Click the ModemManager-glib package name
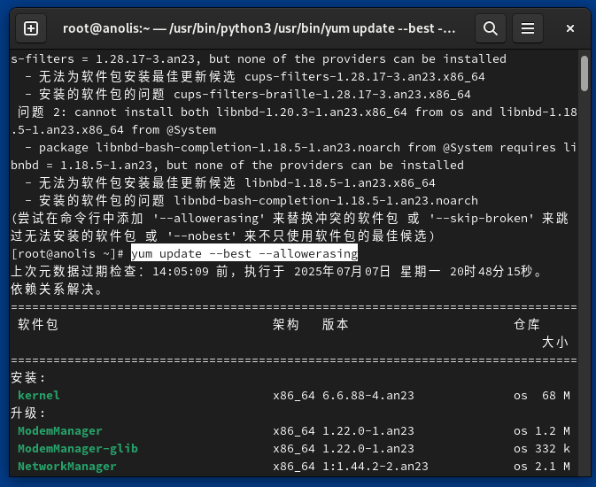596x487 pixels. pyautogui.click(x=78, y=448)
